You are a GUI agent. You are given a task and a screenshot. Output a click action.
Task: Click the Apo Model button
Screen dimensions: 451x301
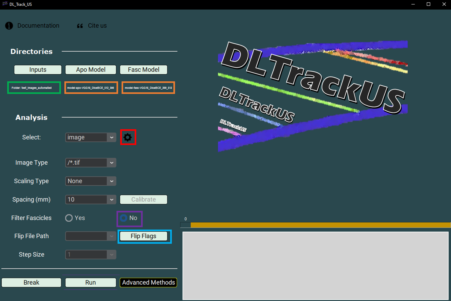tap(91, 70)
